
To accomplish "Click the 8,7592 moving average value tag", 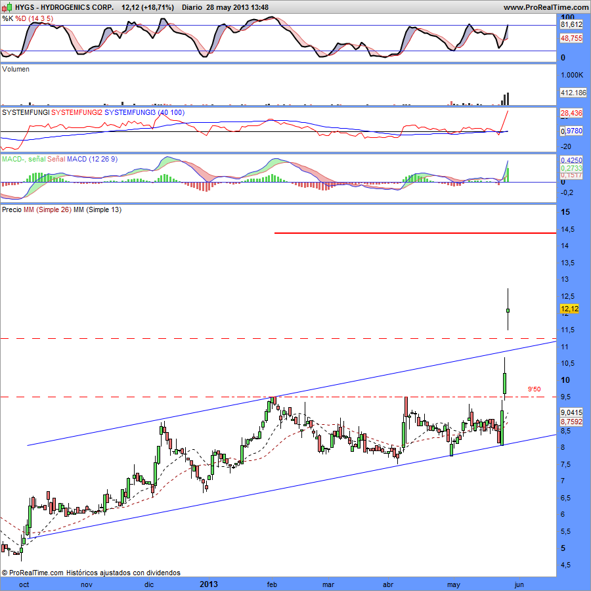I will pyautogui.click(x=571, y=422).
